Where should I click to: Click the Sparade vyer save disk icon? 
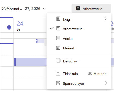point(58,83)
